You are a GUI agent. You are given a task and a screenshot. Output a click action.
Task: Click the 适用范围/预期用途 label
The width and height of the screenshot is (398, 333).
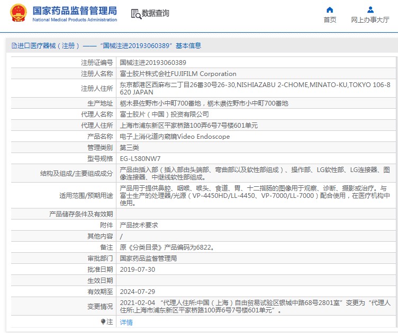pos(86,195)
